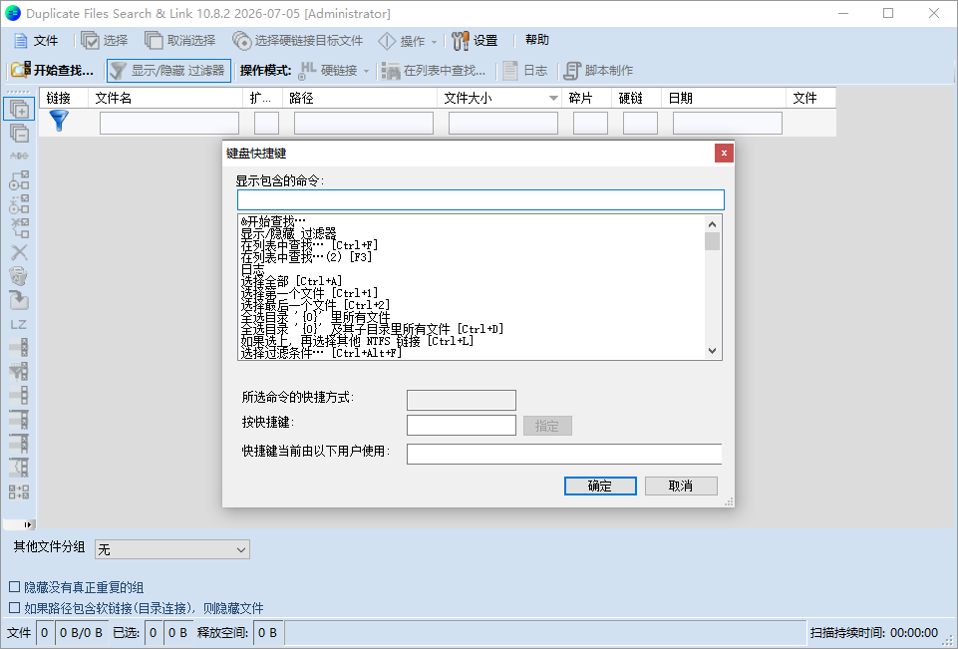
Task: Click the 快捷键当前由以下用户使用 field
Action: click(564, 454)
